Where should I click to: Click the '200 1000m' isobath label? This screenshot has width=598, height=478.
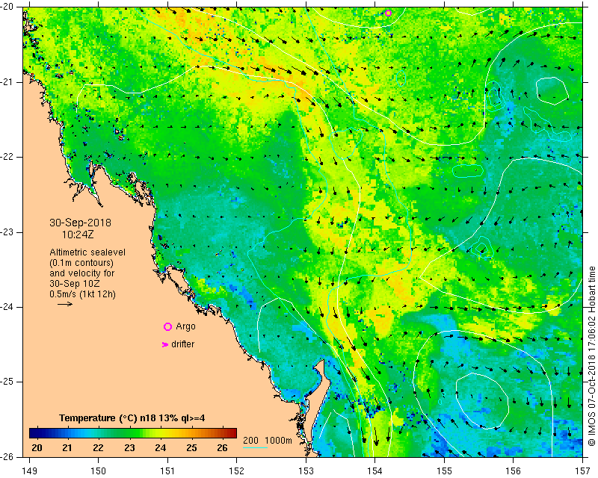[x=268, y=441]
